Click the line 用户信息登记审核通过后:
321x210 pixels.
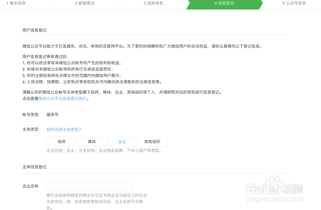(45, 57)
